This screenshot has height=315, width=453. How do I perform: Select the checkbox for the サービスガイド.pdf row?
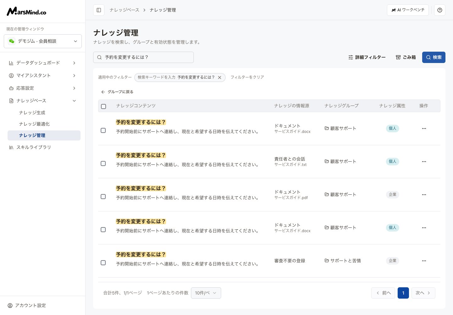point(103,197)
